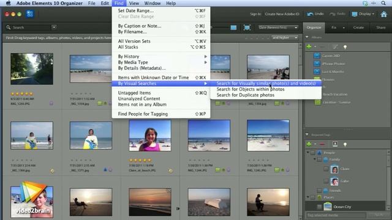Add a new keyword tag with green plus
392x220 pixels.
click(309, 144)
